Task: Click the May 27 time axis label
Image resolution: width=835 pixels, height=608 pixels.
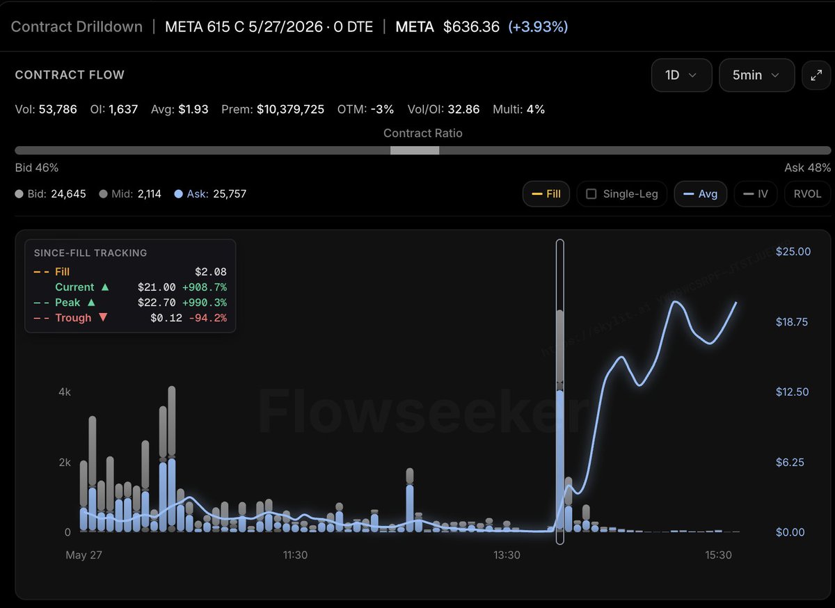Action: click(x=85, y=555)
